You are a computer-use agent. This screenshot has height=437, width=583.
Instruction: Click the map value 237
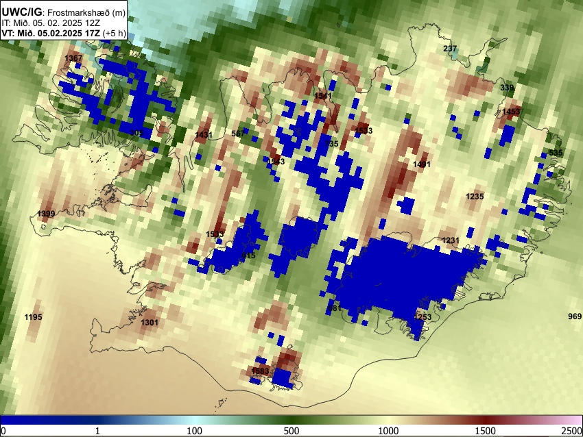coord(450,49)
